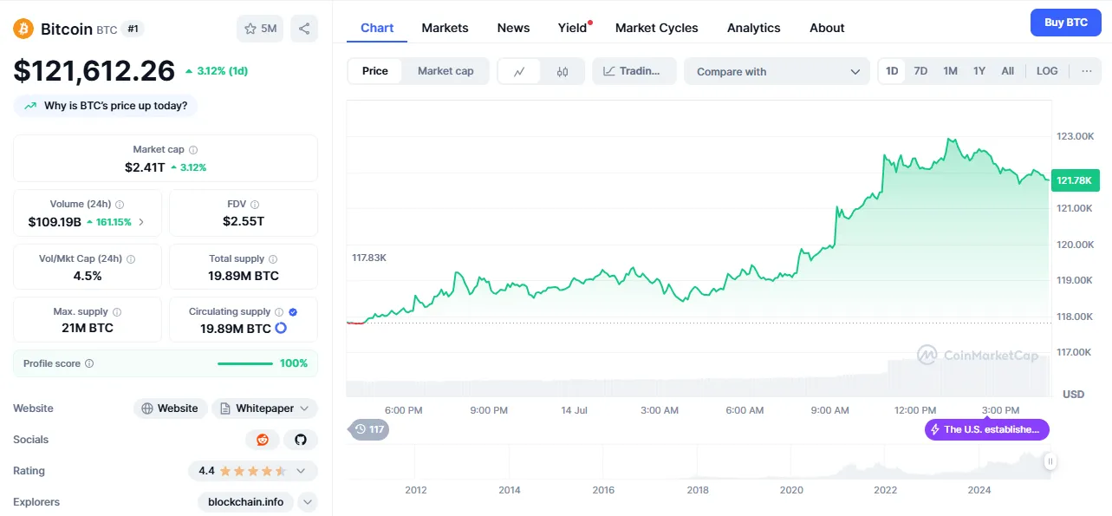
Task: Open the GitHub social link
Action: 301,440
